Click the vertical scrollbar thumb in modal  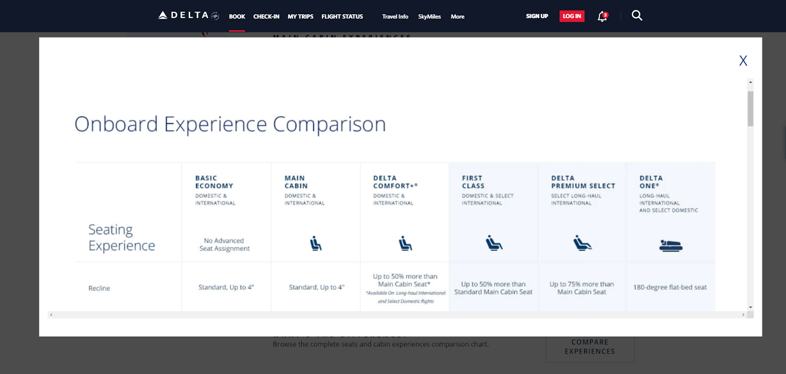coord(750,108)
